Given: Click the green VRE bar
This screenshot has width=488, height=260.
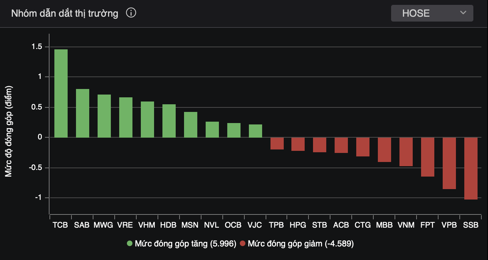Looking at the screenshot, I should coord(126,117).
